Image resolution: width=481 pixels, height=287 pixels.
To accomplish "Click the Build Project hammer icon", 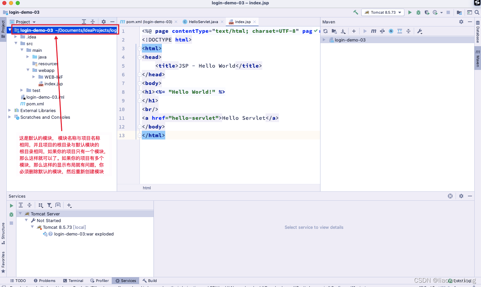I will click(356, 12).
